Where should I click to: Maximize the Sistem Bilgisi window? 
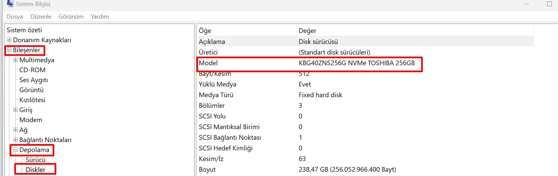tap(549, 4)
